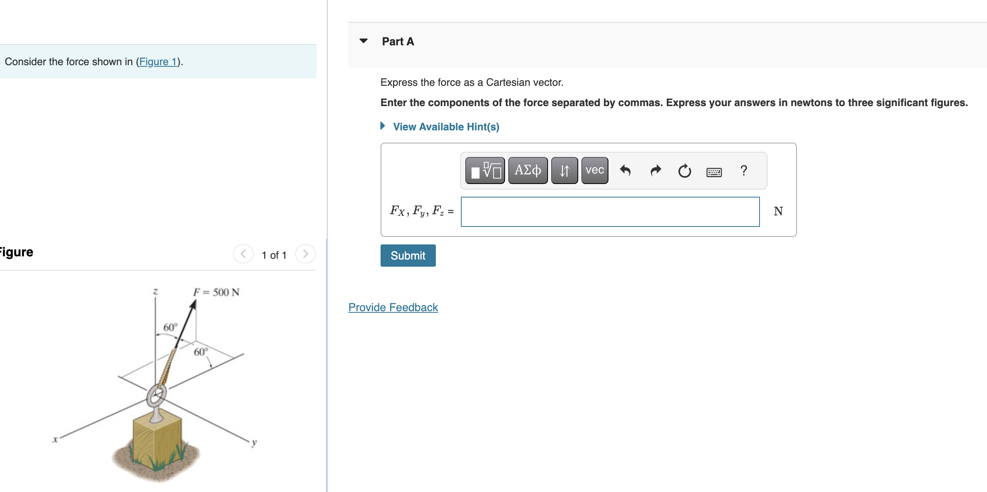Viewport: 987px width, 492px height.
Task: Go to previous figure arrow
Action: coord(243,254)
